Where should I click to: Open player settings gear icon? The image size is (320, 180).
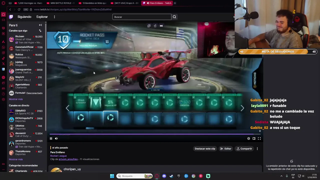click(248, 138)
